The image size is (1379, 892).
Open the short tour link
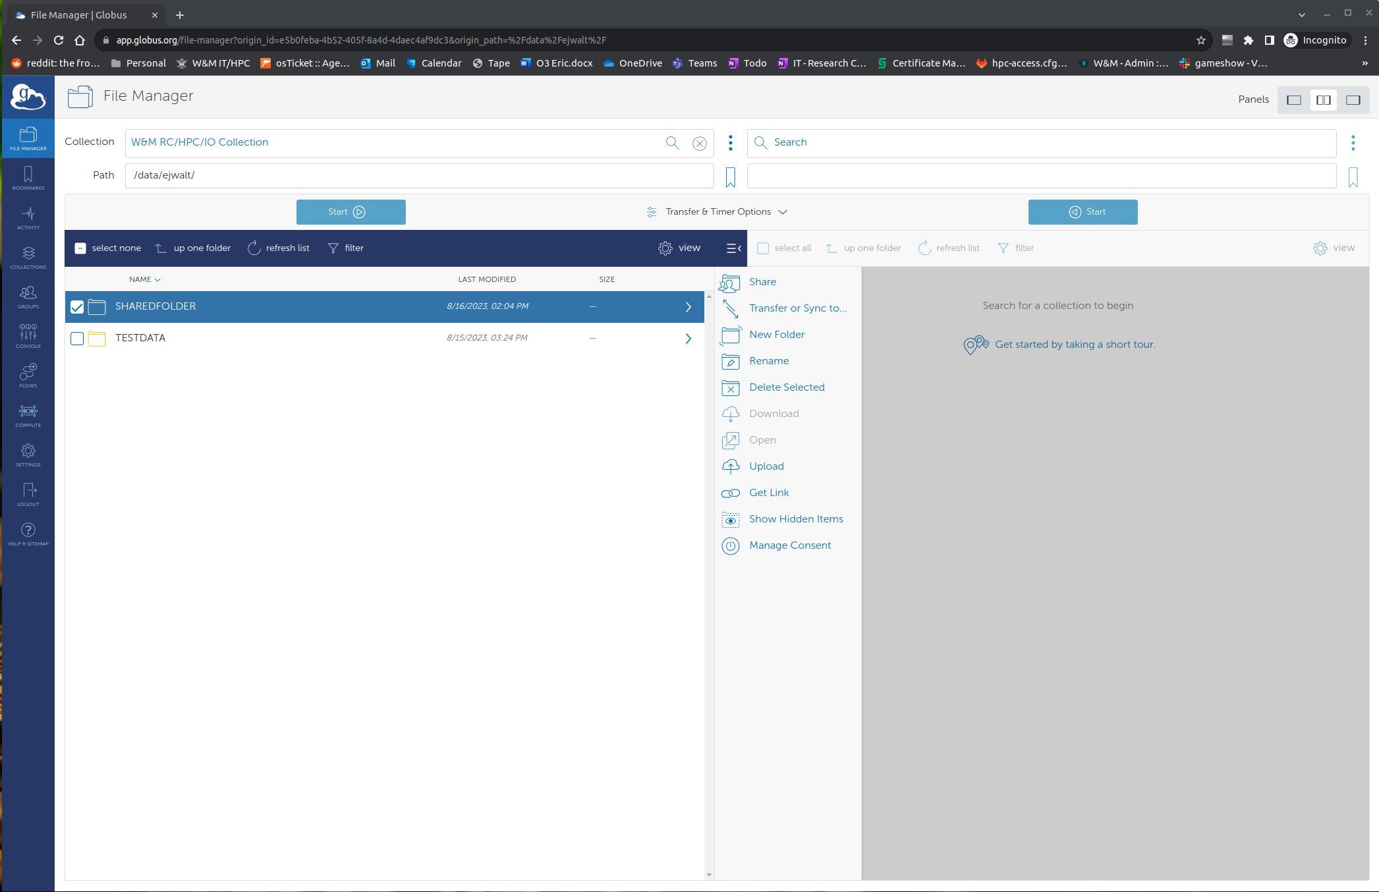tap(1074, 345)
